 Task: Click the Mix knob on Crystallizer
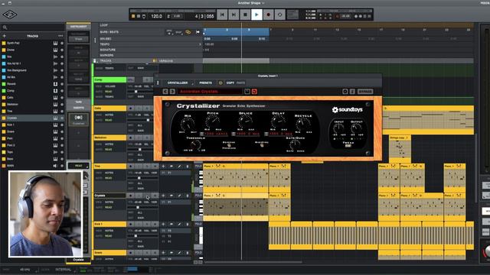coord(188,124)
